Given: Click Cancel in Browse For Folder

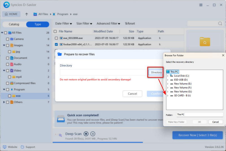Looking at the screenshot, I should pos(216,122).
